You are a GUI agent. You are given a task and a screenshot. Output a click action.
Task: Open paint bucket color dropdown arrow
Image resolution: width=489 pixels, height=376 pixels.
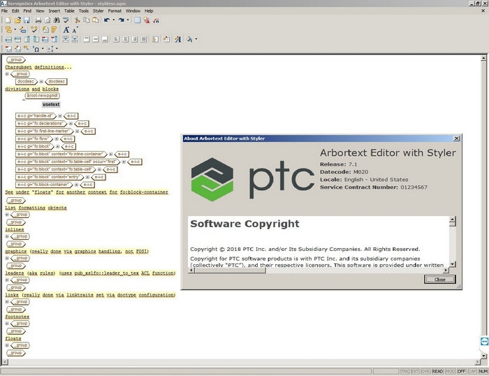(x=196, y=39)
